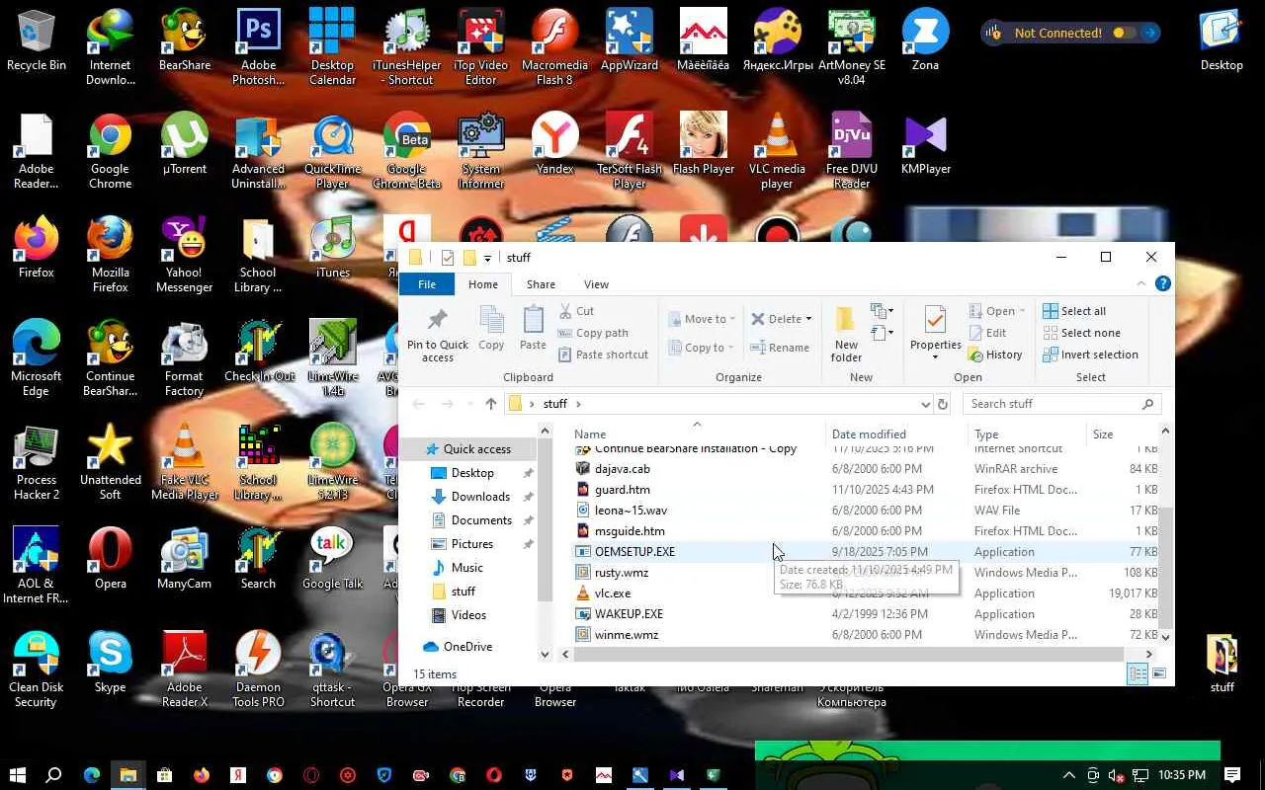Click the Copy button in the Clipboard group
This screenshot has height=790, width=1265.
[x=491, y=328]
